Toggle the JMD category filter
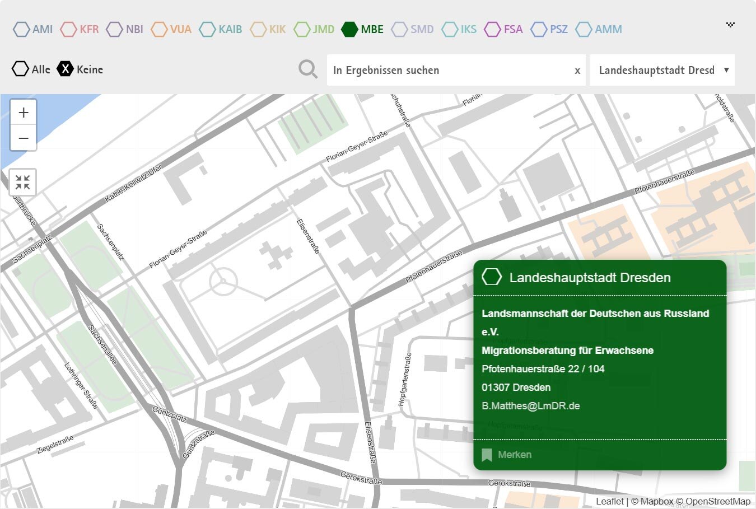 tap(314, 29)
